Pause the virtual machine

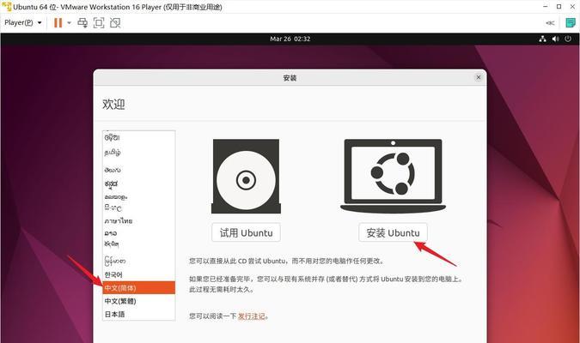click(x=58, y=23)
